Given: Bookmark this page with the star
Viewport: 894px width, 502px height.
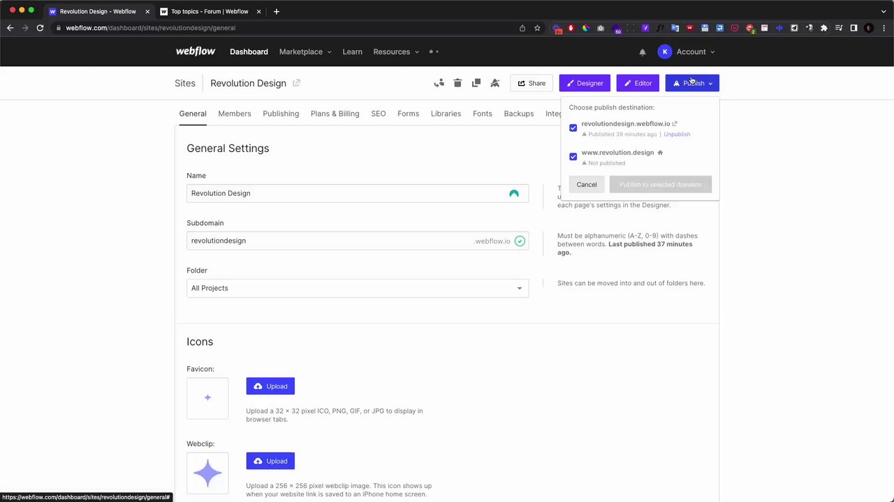Looking at the screenshot, I should click(x=537, y=28).
